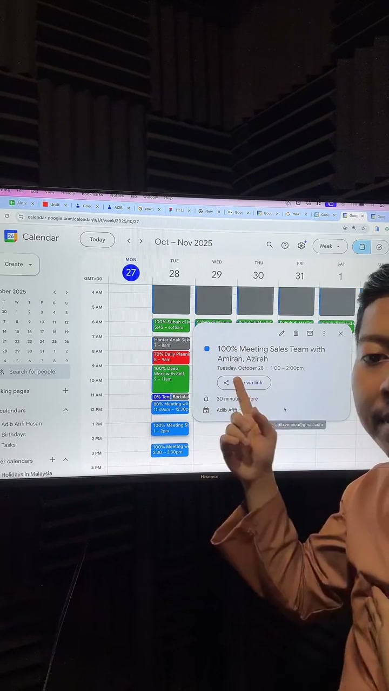Select 15 in the mini calendar
Screen dimensions: 389x691
tap(17, 331)
